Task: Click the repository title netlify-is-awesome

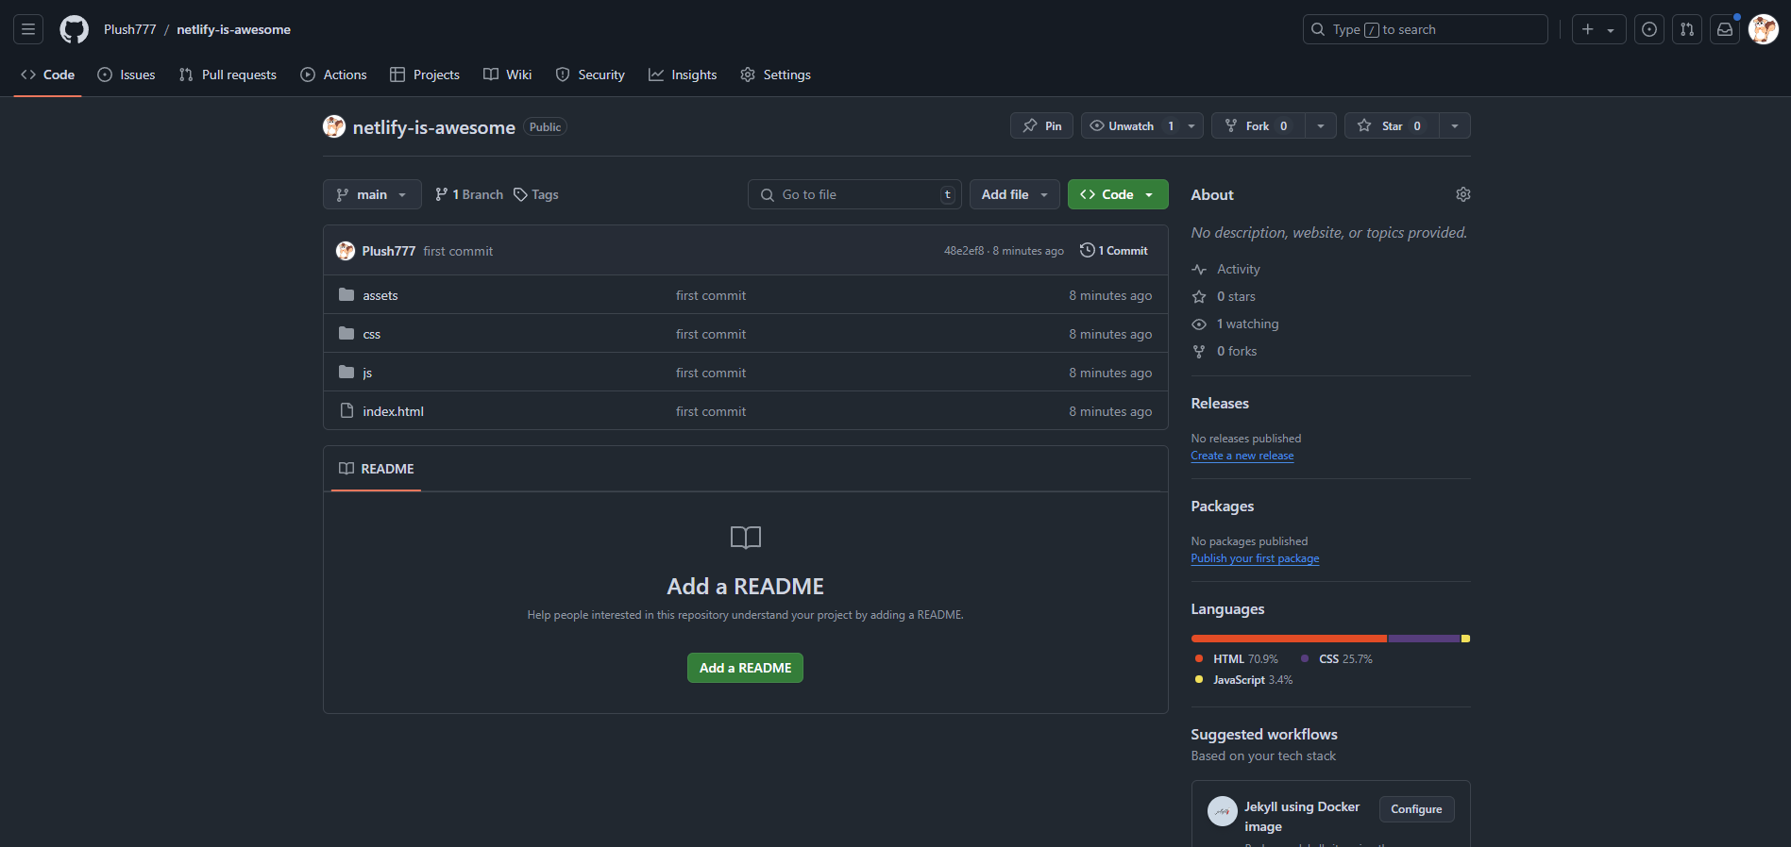Action: pyautogui.click(x=434, y=127)
